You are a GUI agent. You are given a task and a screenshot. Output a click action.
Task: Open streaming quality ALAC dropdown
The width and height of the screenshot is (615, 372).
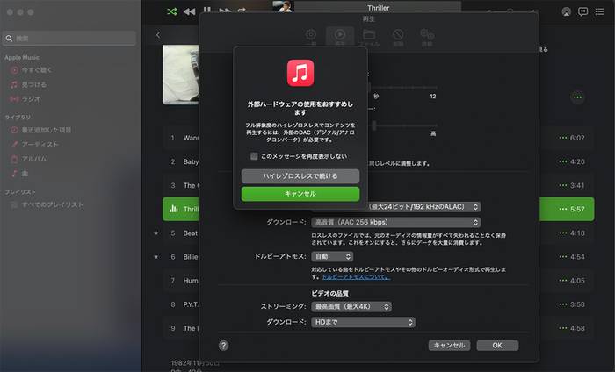pyautogui.click(x=423, y=207)
